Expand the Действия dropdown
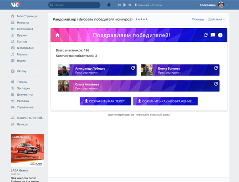Screen dimensions: 239x182 point(216,19)
